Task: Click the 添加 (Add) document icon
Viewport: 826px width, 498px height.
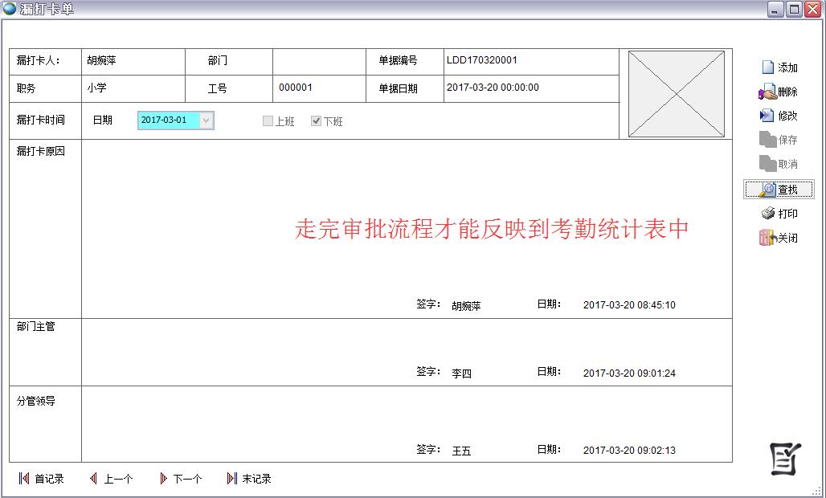Action: tap(767, 68)
